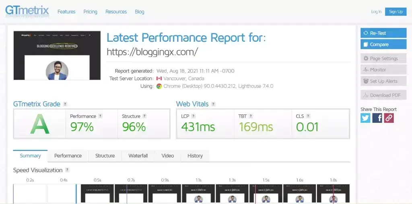Click Download PDF button
The image size is (412, 204).
point(383,95)
